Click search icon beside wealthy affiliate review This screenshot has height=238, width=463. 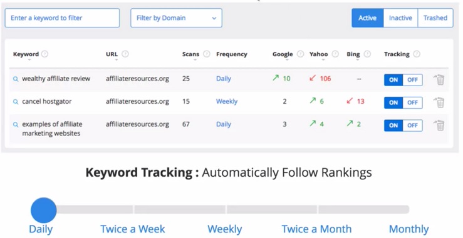click(x=16, y=79)
